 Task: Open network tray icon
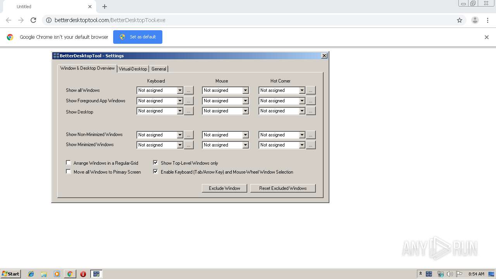[x=440, y=274]
